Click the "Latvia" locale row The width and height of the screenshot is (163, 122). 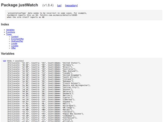pyautogui.click(x=40, y=120)
